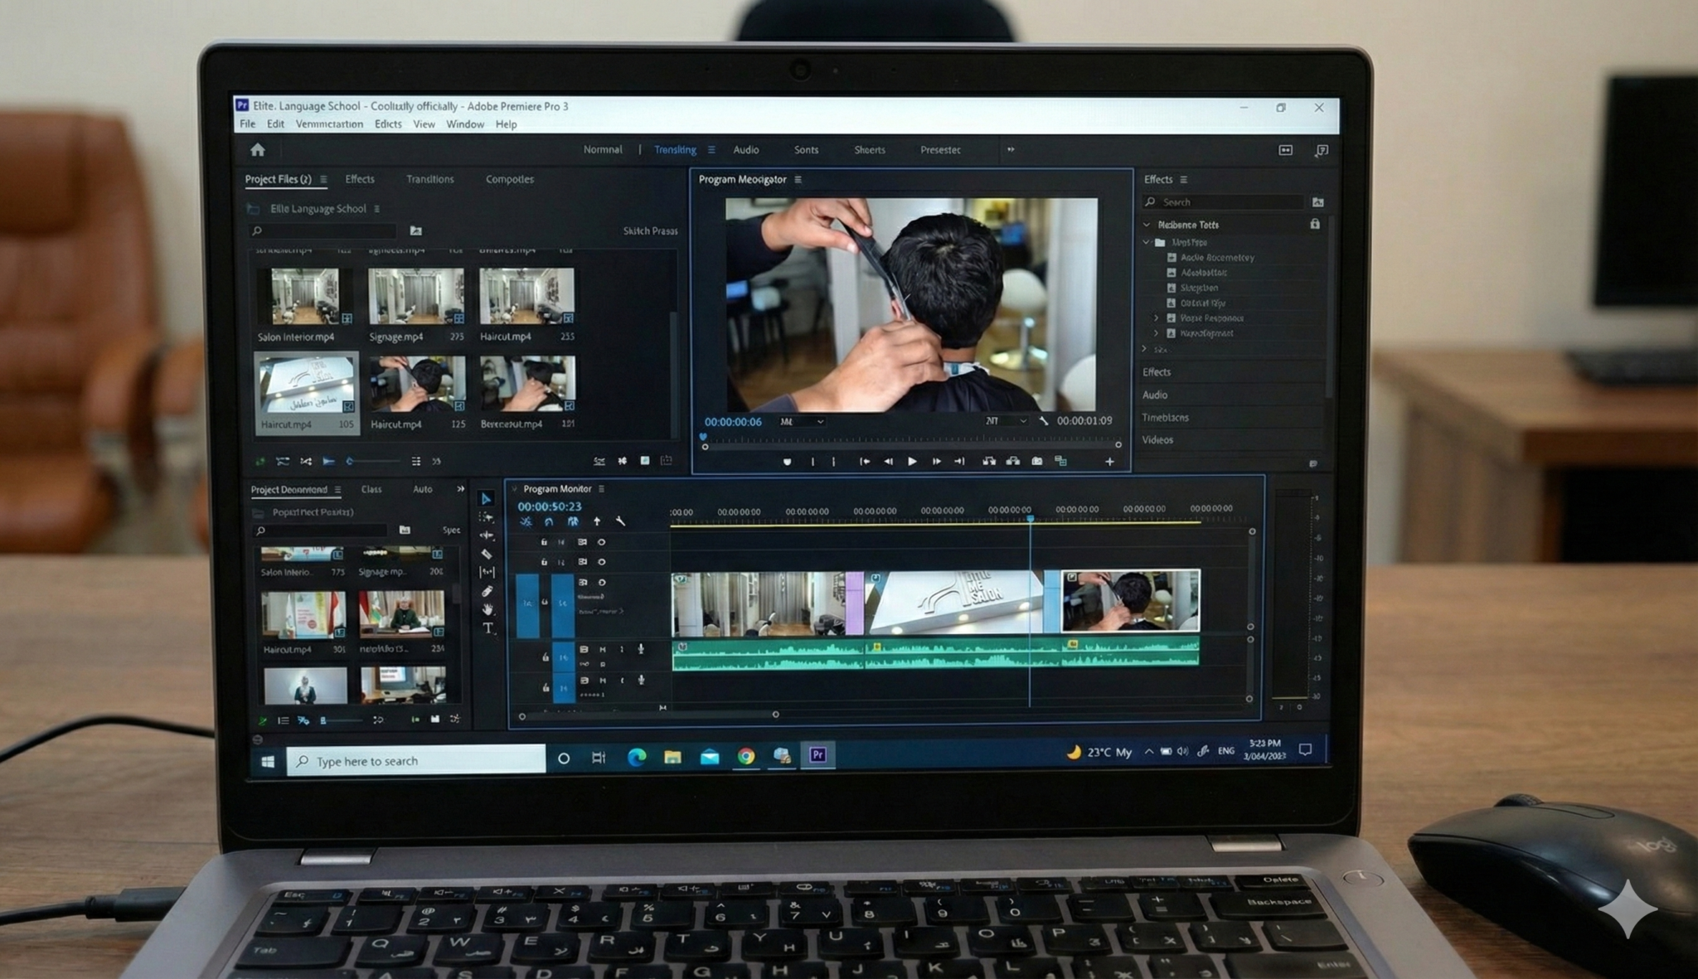Switch to the Audio workspace tab
1698x979 pixels.
click(745, 150)
